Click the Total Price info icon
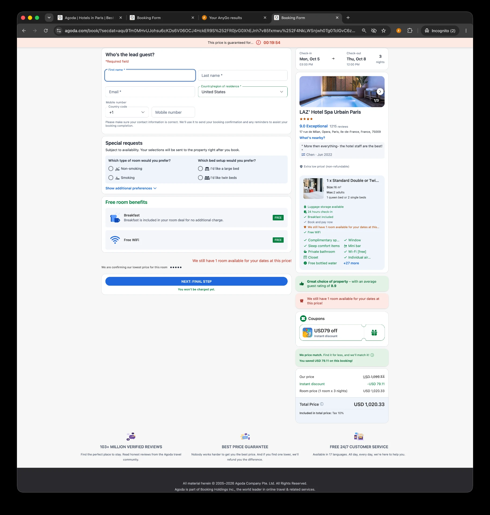 pos(322,404)
